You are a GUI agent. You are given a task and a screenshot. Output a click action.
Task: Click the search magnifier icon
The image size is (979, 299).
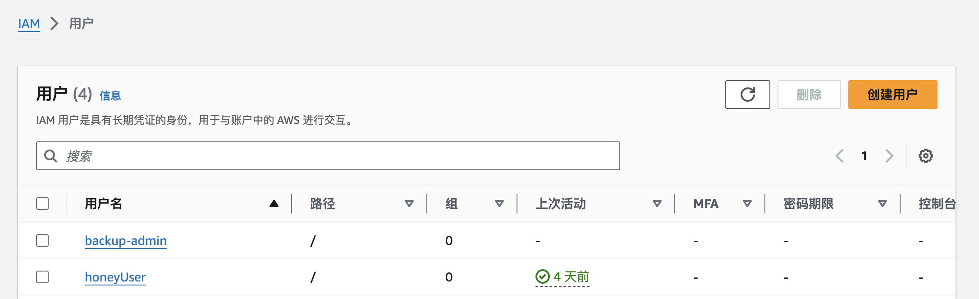(50, 156)
